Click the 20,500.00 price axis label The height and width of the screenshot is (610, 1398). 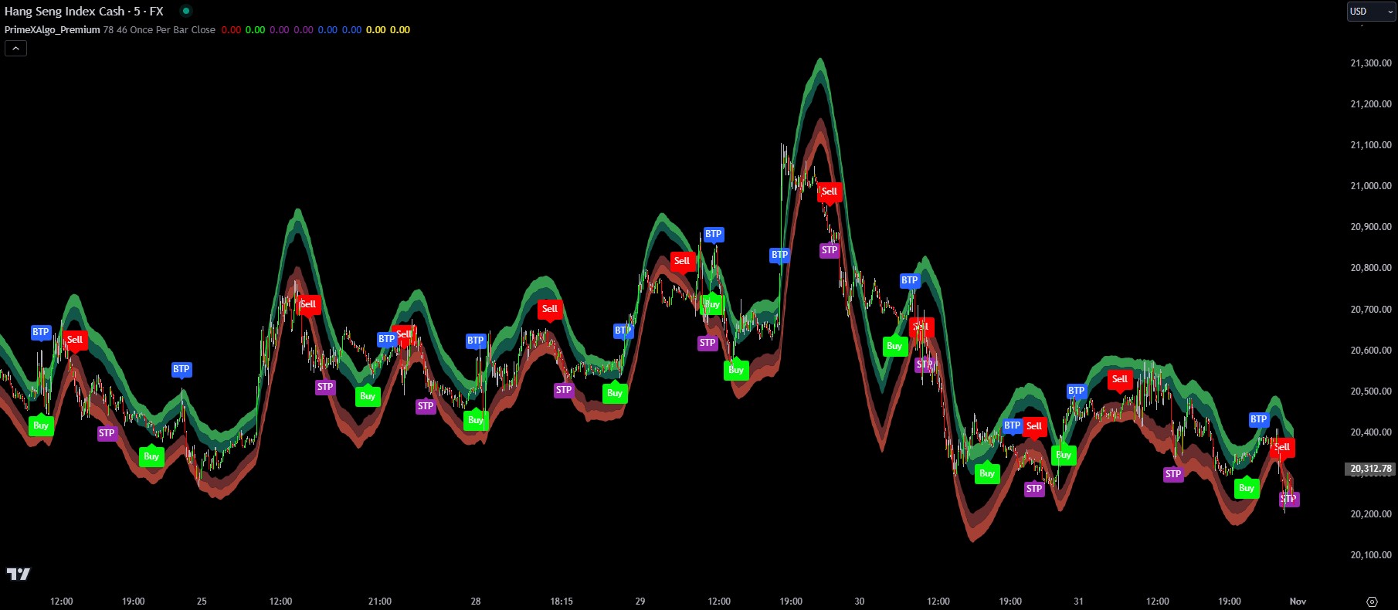(1371, 391)
